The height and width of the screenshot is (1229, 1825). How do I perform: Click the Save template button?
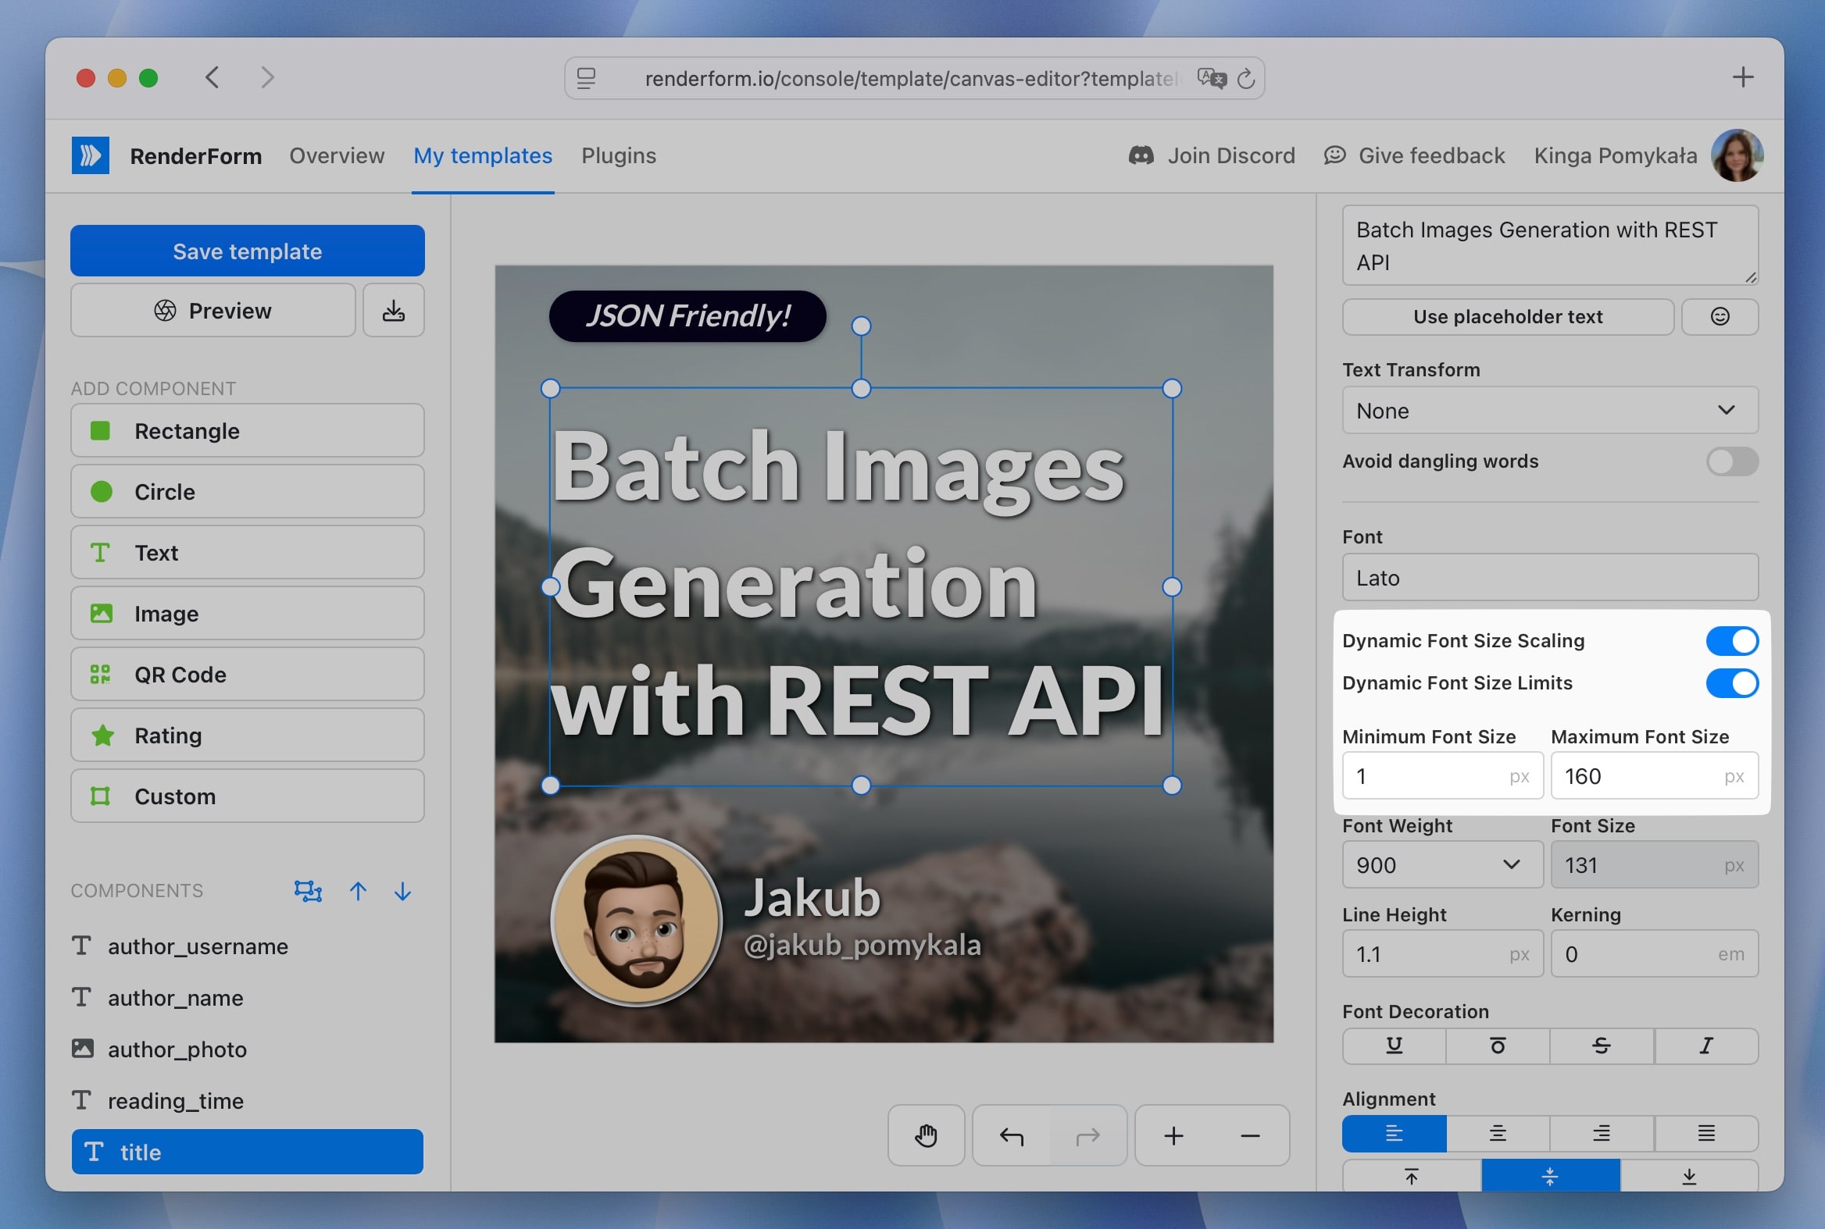click(x=247, y=251)
